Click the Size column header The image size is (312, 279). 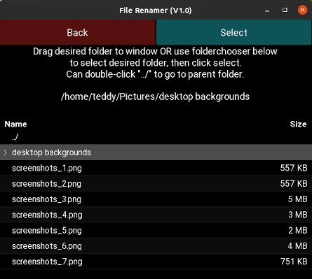point(298,124)
